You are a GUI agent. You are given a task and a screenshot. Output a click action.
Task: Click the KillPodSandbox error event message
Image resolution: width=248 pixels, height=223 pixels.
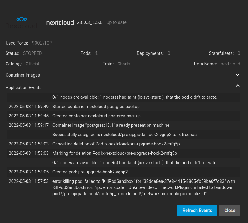[143, 187]
